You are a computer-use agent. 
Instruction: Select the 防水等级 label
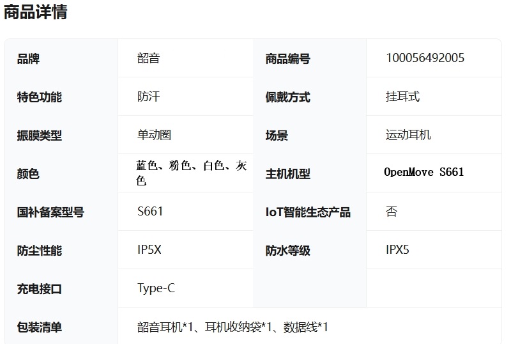pyautogui.click(x=288, y=251)
